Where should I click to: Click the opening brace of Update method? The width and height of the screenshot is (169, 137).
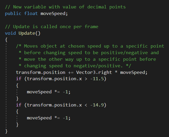pyautogui.click(x=6, y=40)
